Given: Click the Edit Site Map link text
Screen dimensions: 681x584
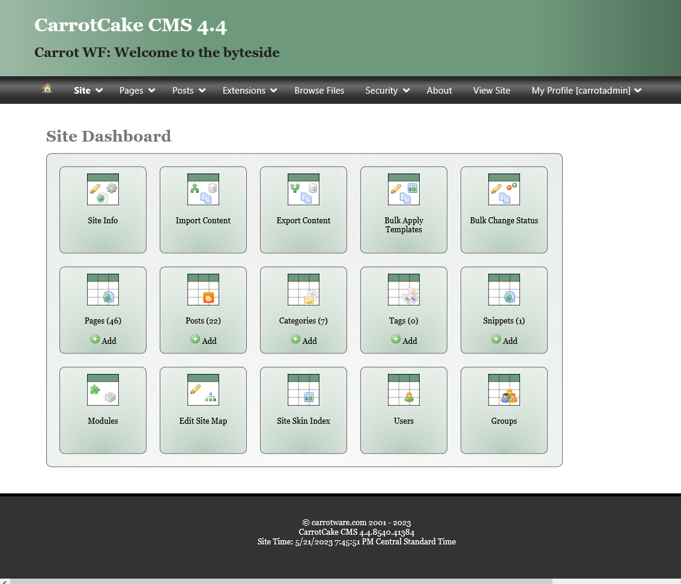Looking at the screenshot, I should coord(203,421).
